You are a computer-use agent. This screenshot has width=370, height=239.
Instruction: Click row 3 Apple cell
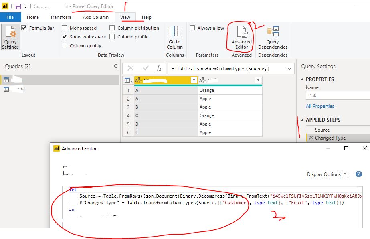coord(230,107)
